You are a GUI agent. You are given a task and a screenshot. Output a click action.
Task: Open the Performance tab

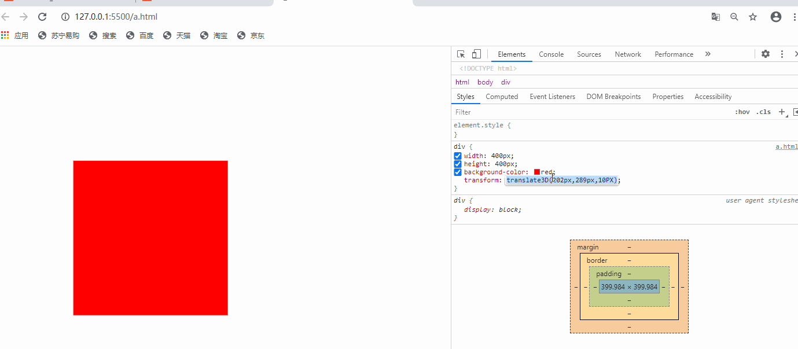[x=674, y=54]
